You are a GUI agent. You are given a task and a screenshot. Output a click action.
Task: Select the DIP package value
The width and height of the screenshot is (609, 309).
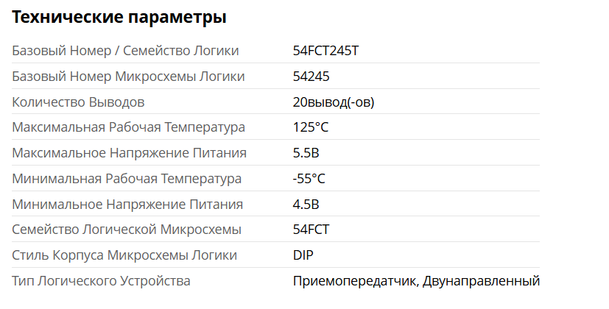(x=303, y=255)
